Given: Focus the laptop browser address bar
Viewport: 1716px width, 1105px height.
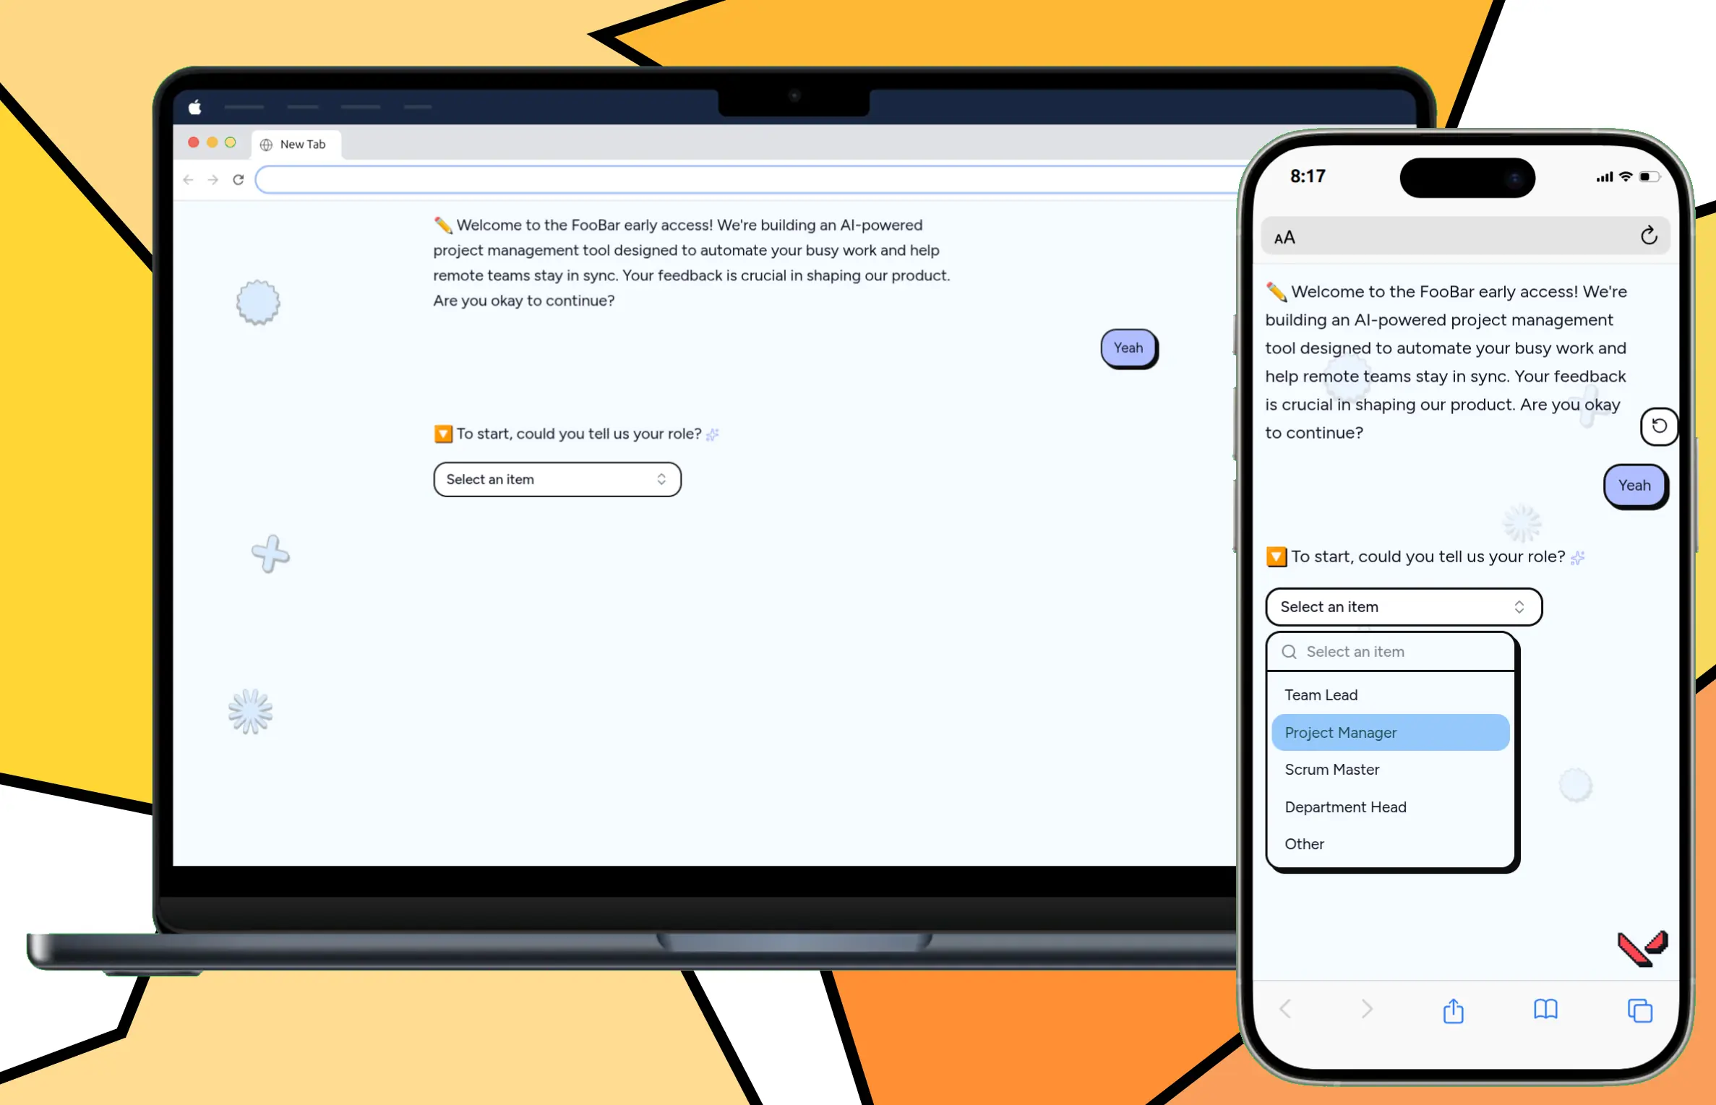Looking at the screenshot, I should 748,179.
